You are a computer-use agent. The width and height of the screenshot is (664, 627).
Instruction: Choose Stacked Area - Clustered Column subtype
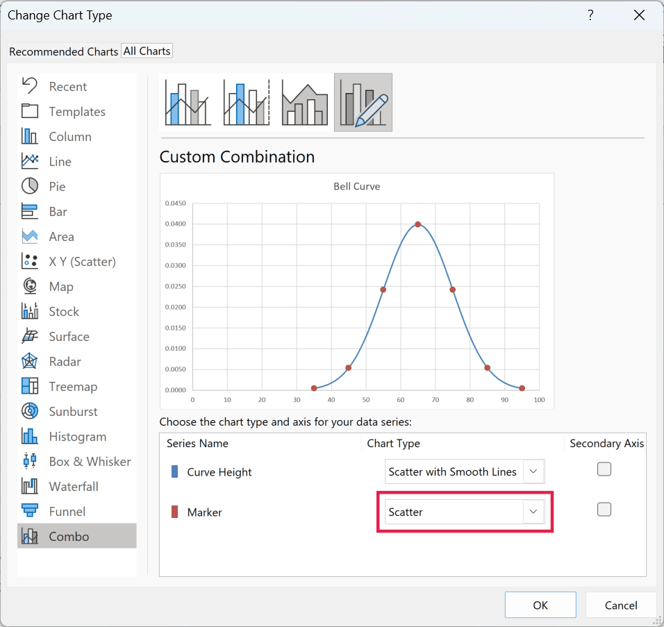click(x=305, y=103)
